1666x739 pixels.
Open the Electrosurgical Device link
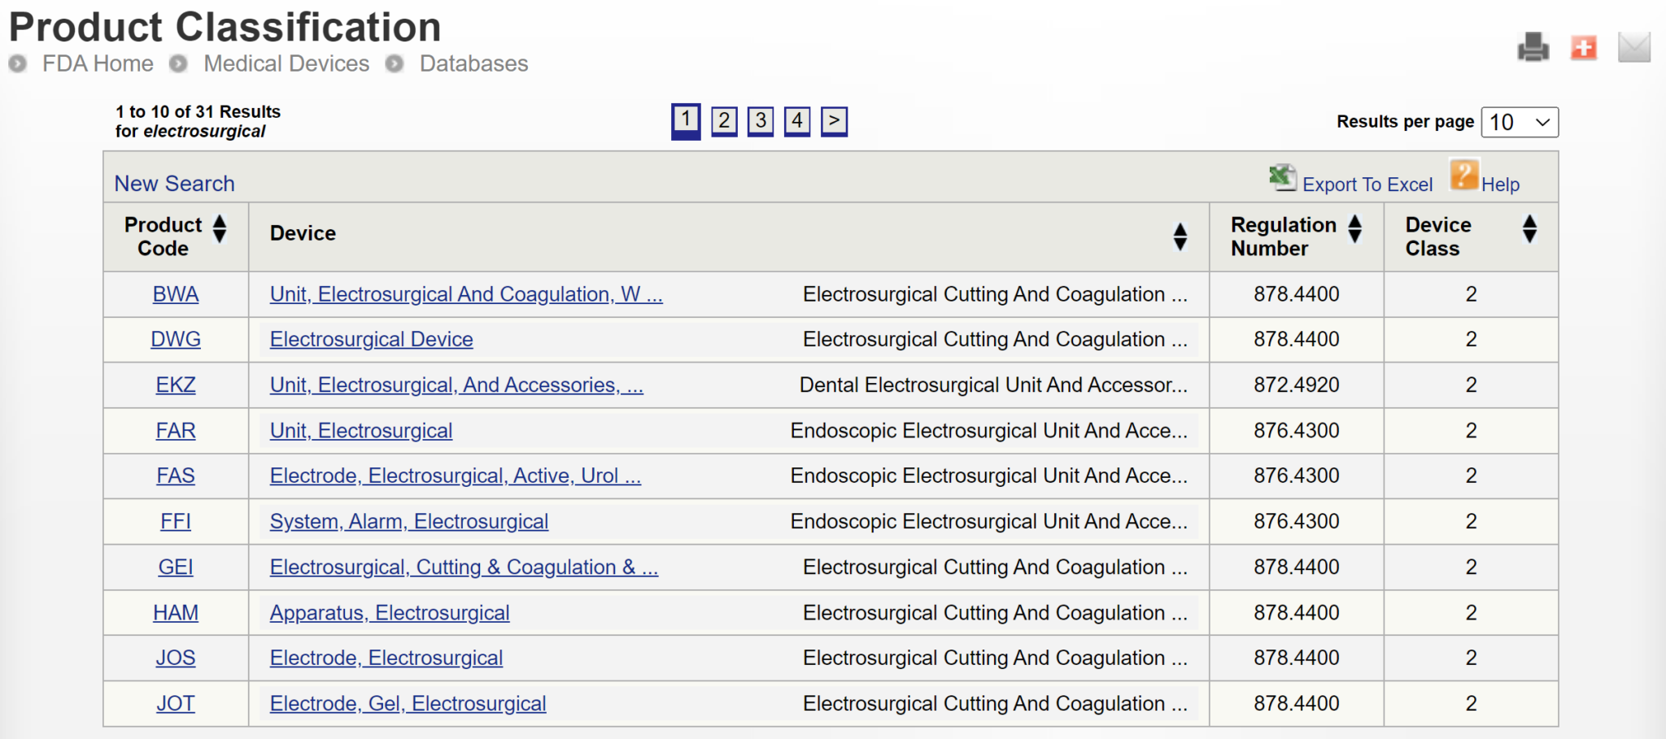[x=371, y=340]
